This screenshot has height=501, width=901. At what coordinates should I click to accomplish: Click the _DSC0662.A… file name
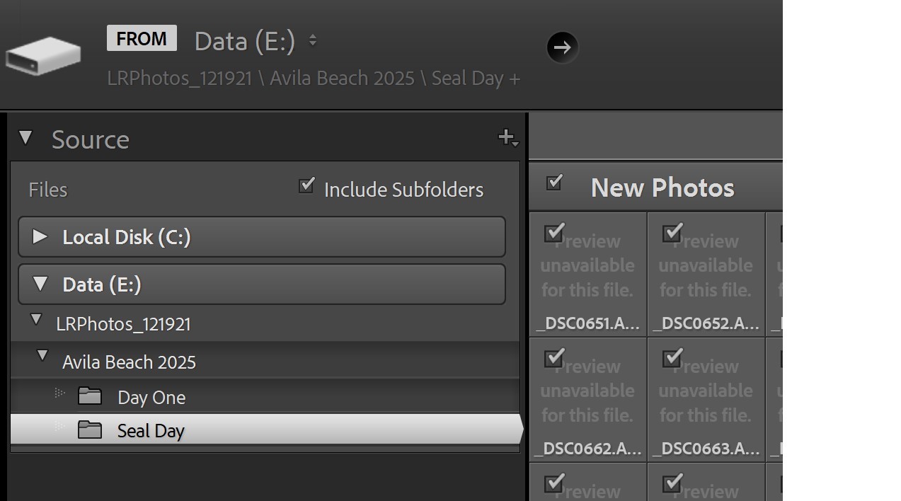coord(588,449)
